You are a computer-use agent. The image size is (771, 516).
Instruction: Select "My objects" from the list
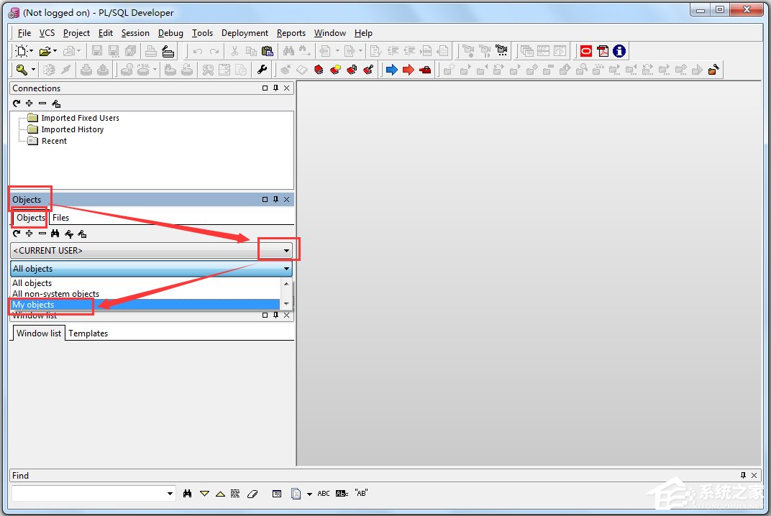(x=33, y=305)
